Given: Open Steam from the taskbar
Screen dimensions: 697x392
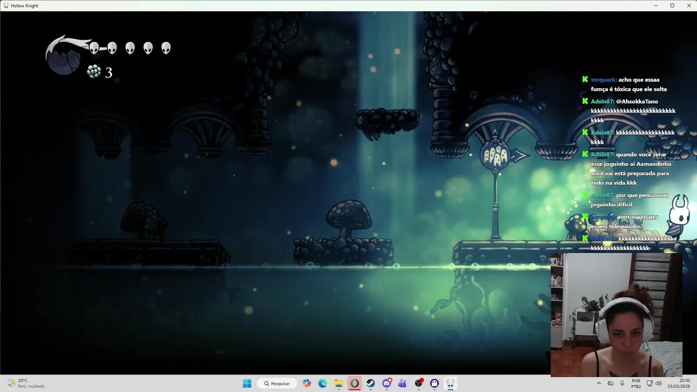Looking at the screenshot, I should click(x=370, y=383).
